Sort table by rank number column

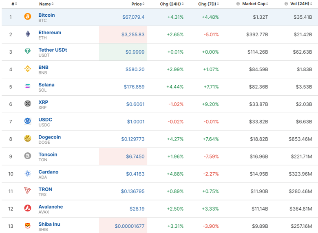tap(14, 4)
